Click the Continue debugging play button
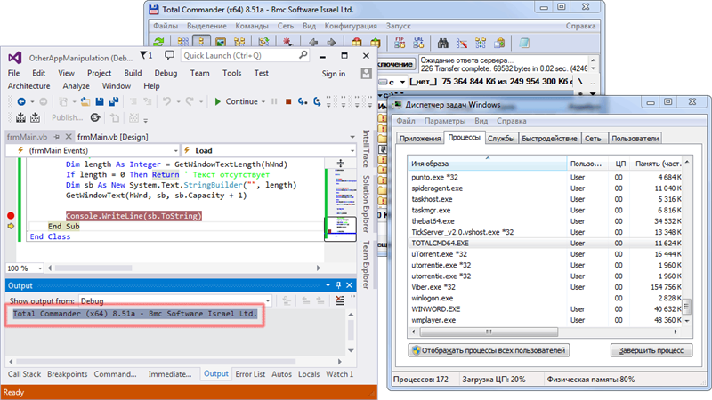The image size is (712, 400). [x=217, y=101]
